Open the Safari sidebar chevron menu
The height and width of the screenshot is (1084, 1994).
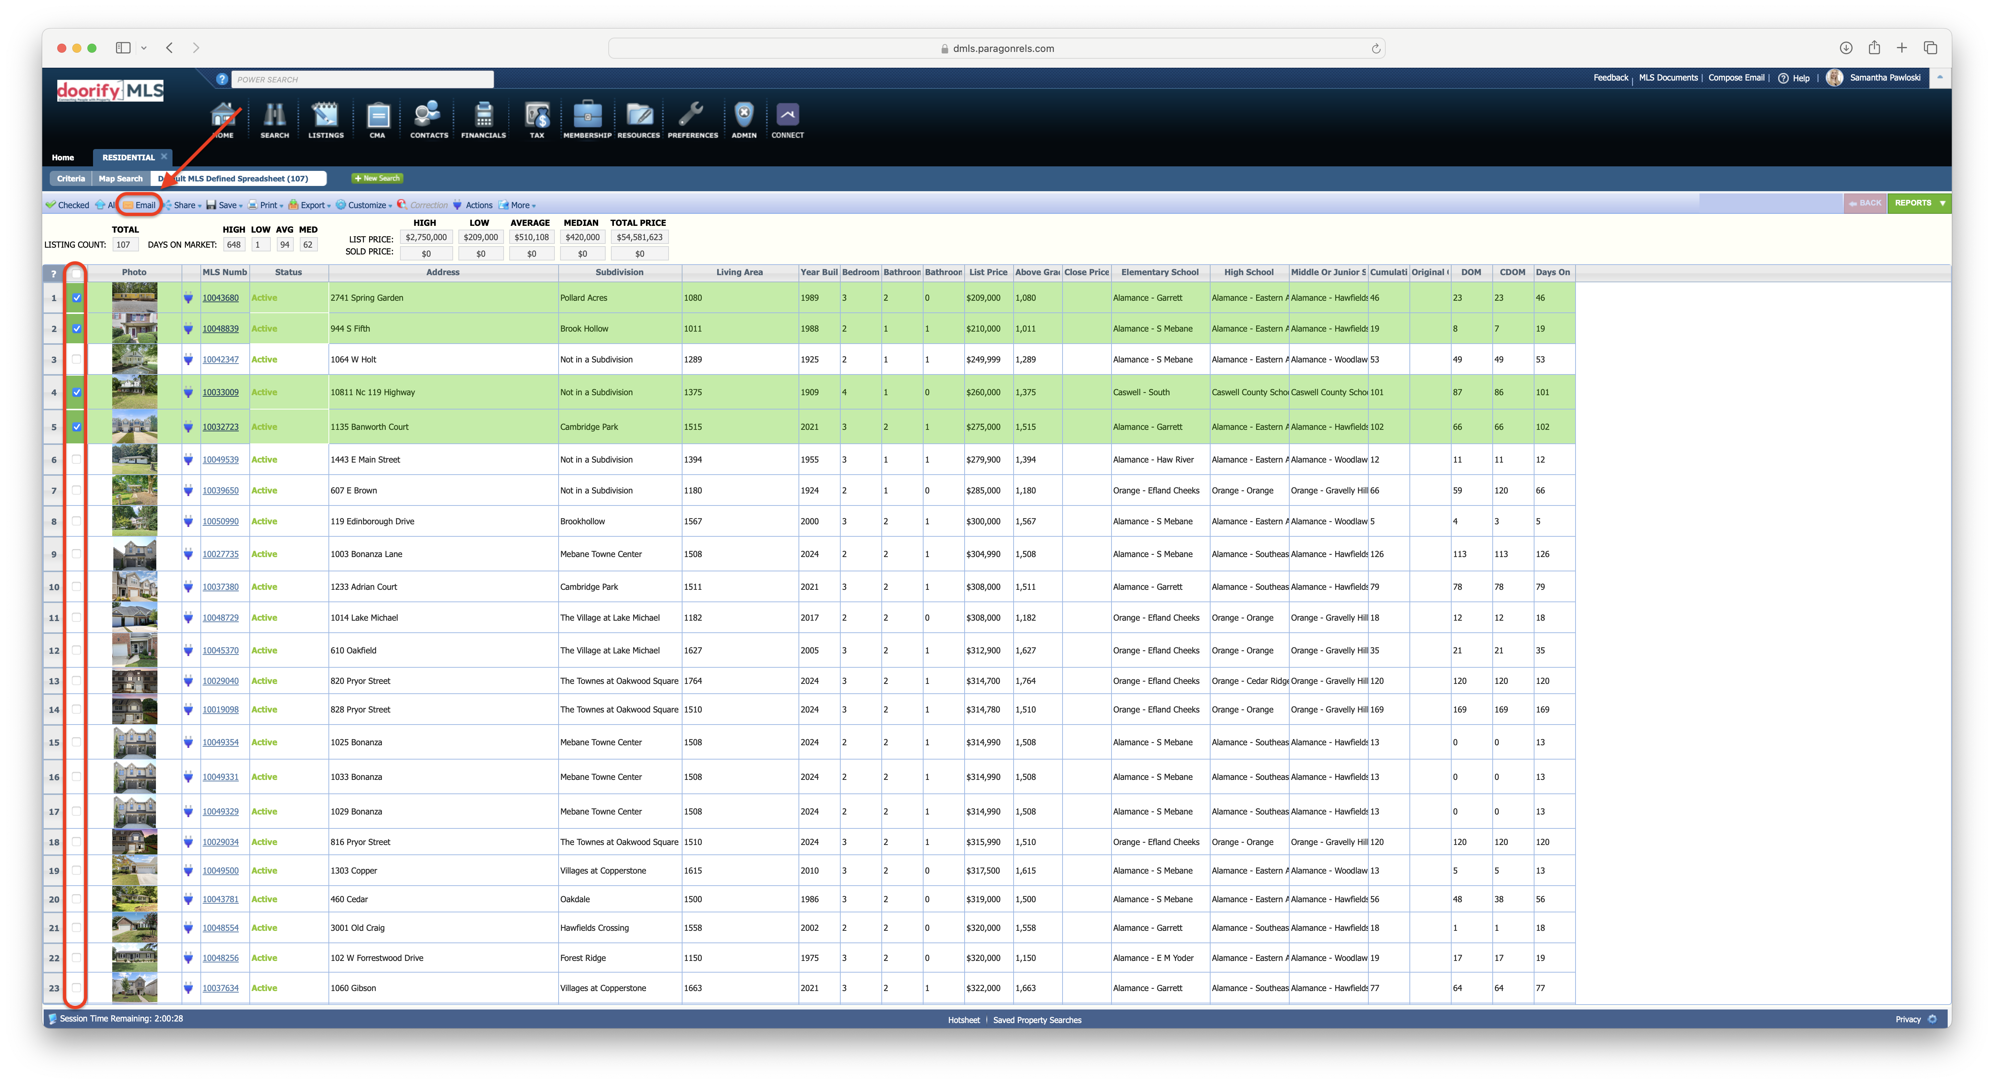click(x=144, y=48)
